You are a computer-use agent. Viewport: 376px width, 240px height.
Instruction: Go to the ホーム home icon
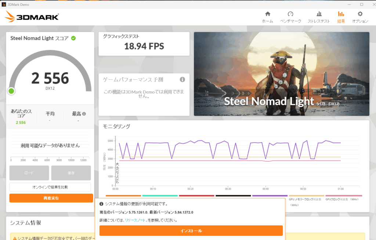(x=268, y=14)
